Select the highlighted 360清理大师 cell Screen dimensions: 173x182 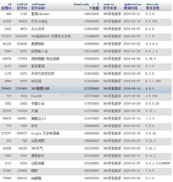tap(40, 89)
